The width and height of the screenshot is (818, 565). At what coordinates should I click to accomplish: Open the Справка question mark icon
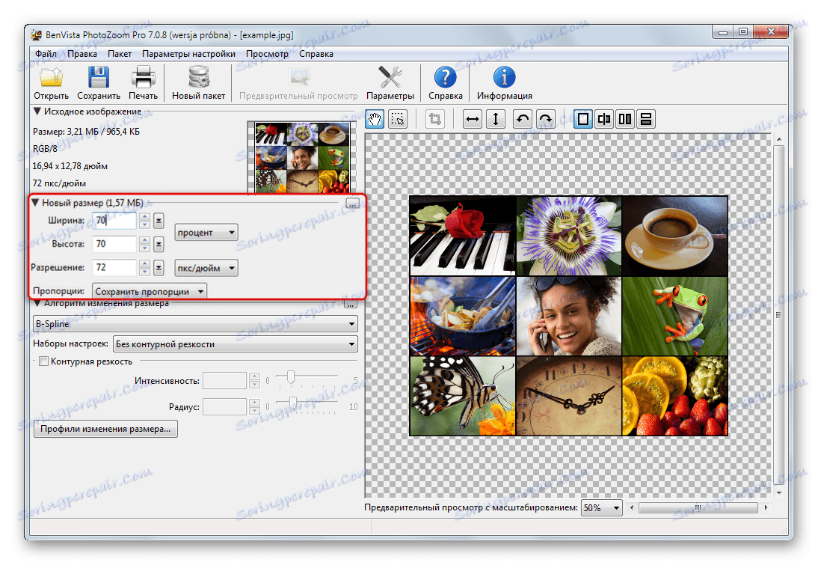pyautogui.click(x=445, y=77)
